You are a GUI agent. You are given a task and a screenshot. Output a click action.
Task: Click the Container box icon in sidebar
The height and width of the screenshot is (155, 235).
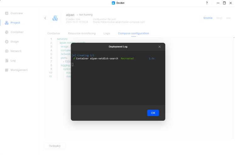pos(7,32)
